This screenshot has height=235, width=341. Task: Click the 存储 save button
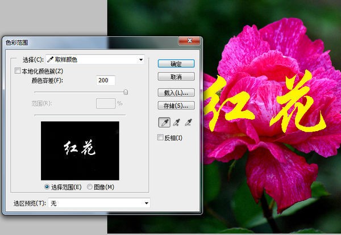[176, 106]
